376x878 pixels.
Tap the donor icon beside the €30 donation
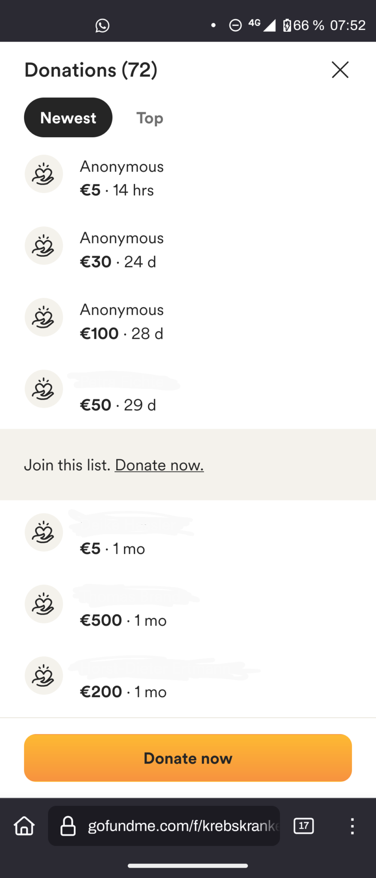pyautogui.click(x=44, y=246)
